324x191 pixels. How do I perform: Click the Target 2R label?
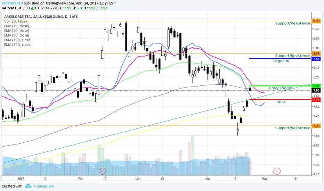point(281,61)
